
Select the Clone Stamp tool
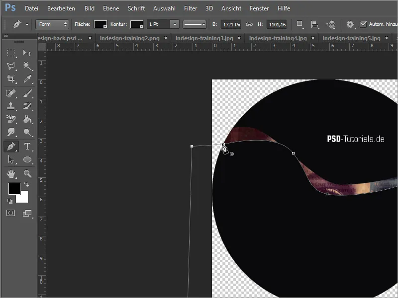10,106
